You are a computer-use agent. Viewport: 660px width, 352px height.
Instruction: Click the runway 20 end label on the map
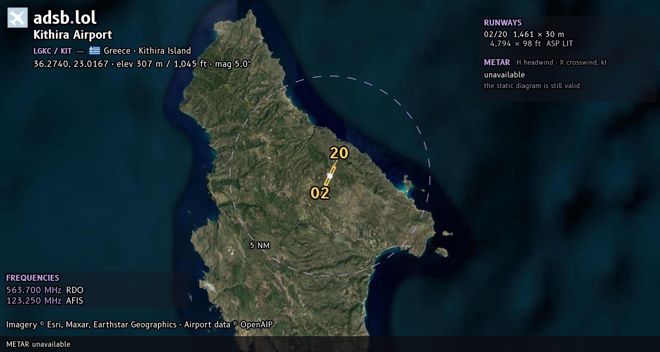point(339,153)
